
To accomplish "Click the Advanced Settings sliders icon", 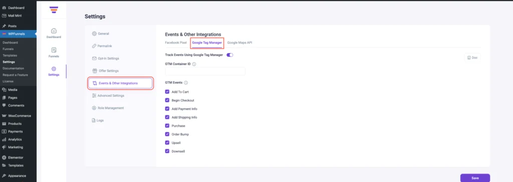I will 94,96.
